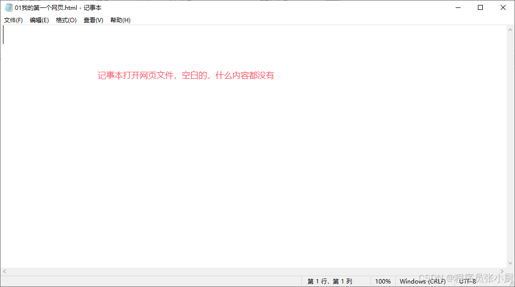Click the Windows (CRLF) status entry
Image resolution: width=515 pixels, height=287 pixels.
(422, 282)
